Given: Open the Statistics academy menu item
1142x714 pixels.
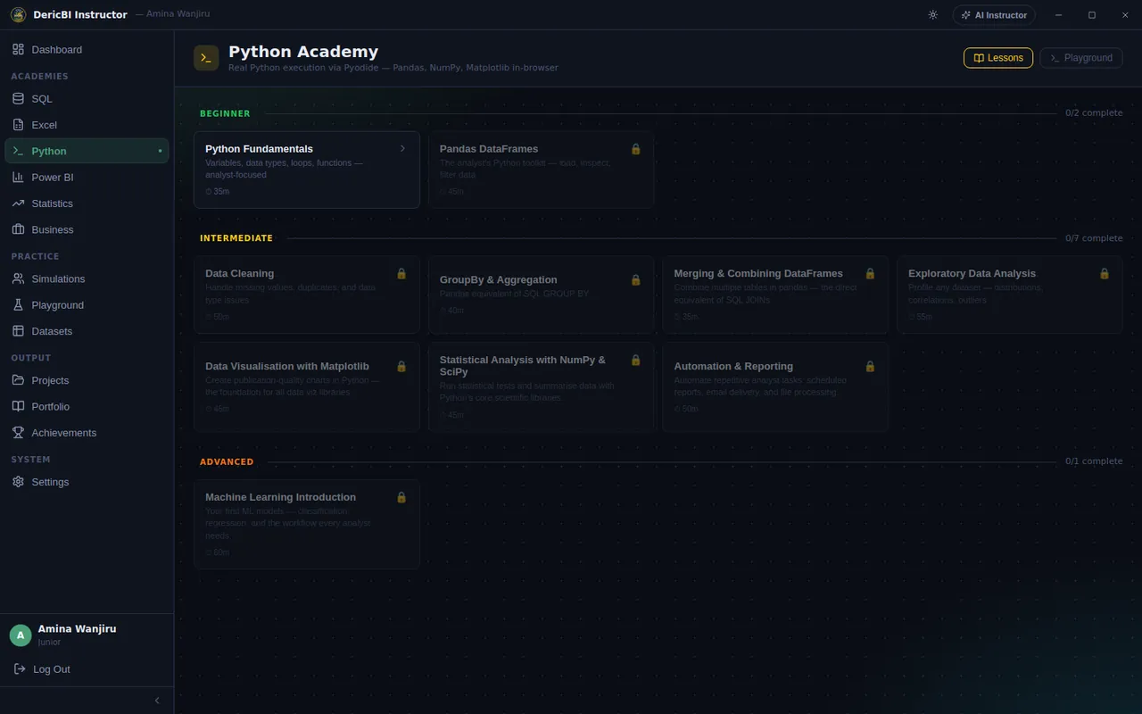Looking at the screenshot, I should (x=87, y=203).
